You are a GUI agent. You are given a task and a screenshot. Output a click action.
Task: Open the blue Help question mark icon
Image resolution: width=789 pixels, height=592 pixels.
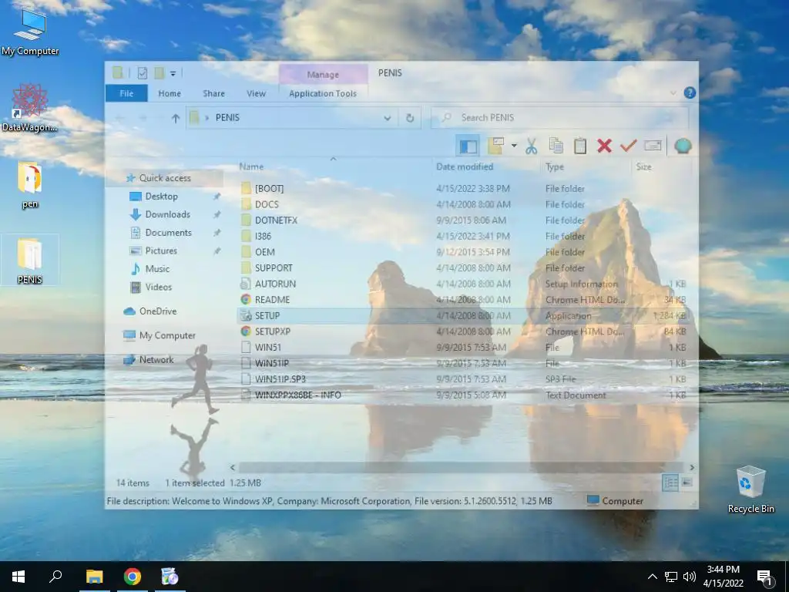tap(690, 93)
